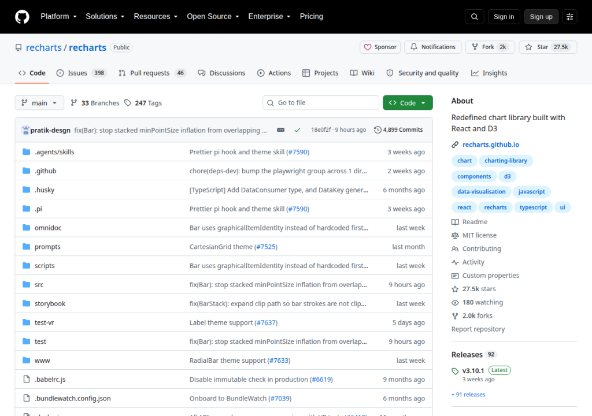592x416 pixels.
Task: Click the src folder icon
Action: [x=26, y=284]
